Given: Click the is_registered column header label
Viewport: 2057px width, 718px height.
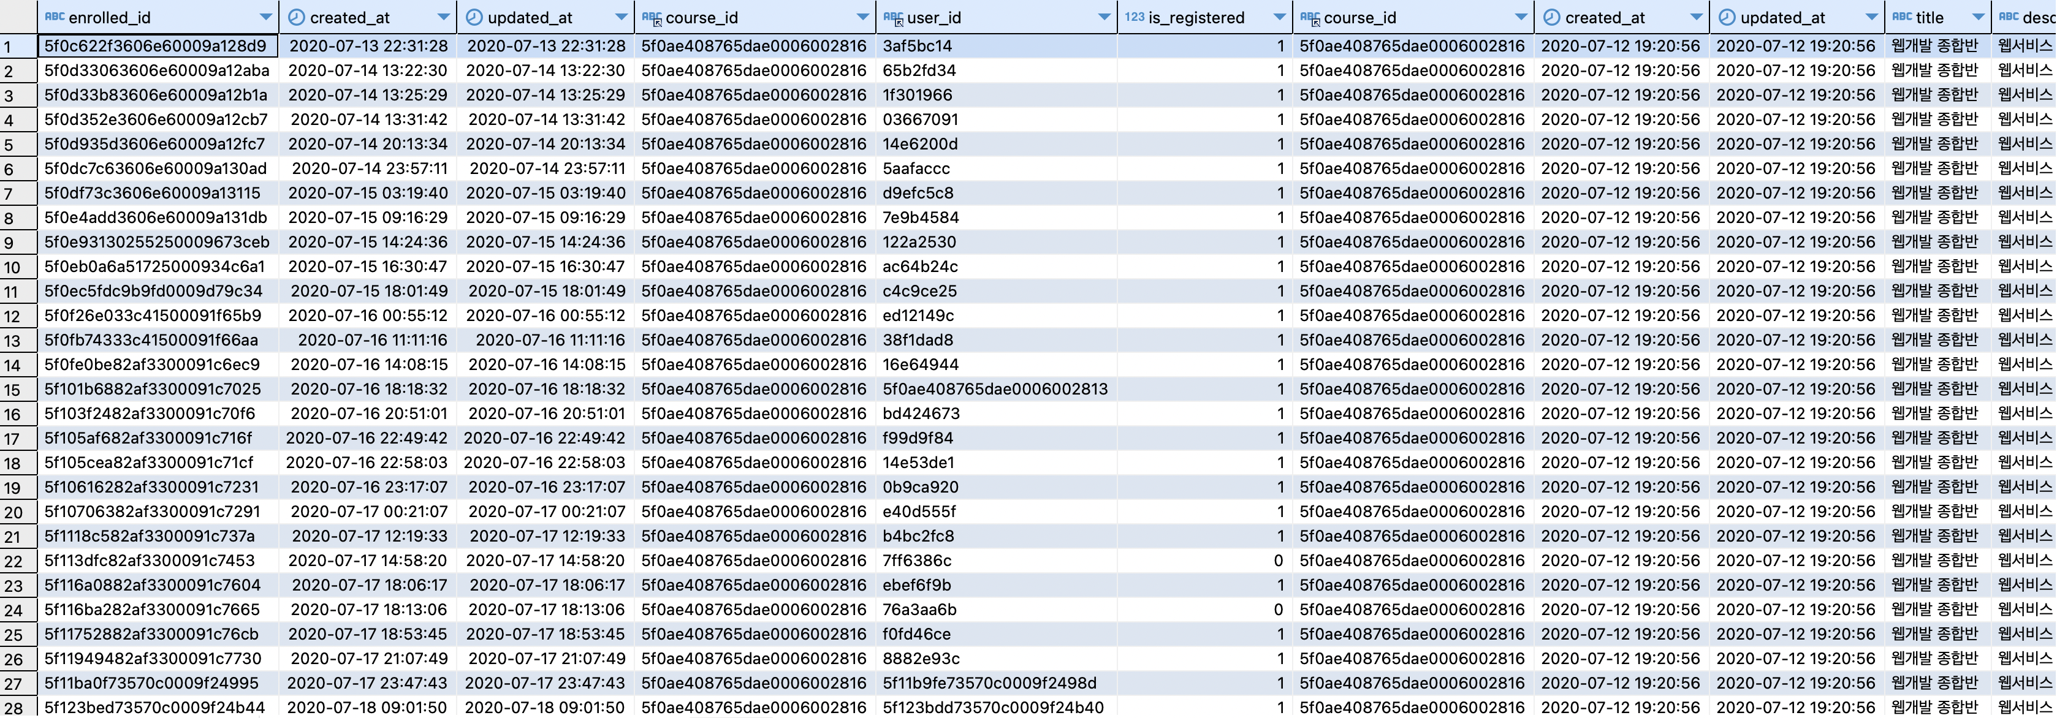Looking at the screenshot, I should click(1195, 17).
